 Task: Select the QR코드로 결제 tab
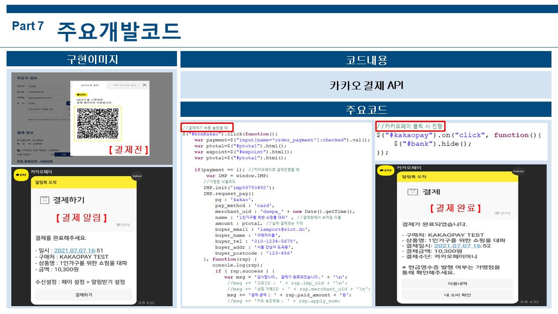click(x=89, y=85)
